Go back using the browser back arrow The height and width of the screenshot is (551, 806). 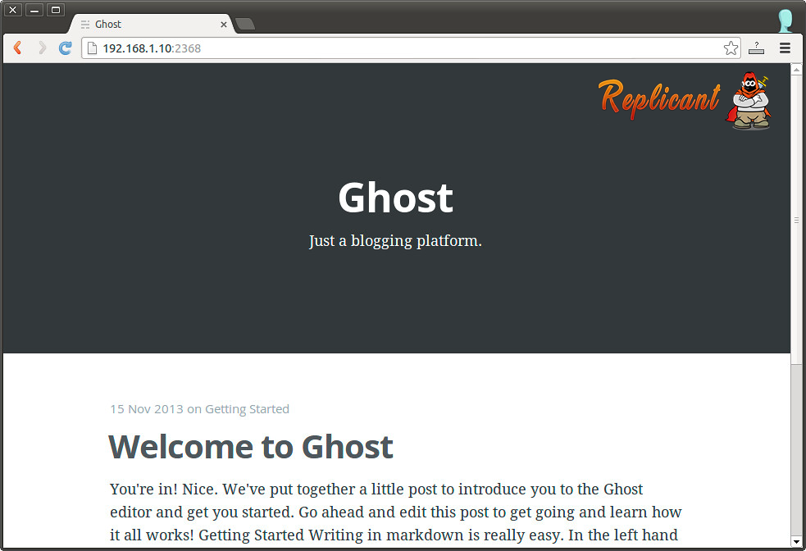point(17,48)
